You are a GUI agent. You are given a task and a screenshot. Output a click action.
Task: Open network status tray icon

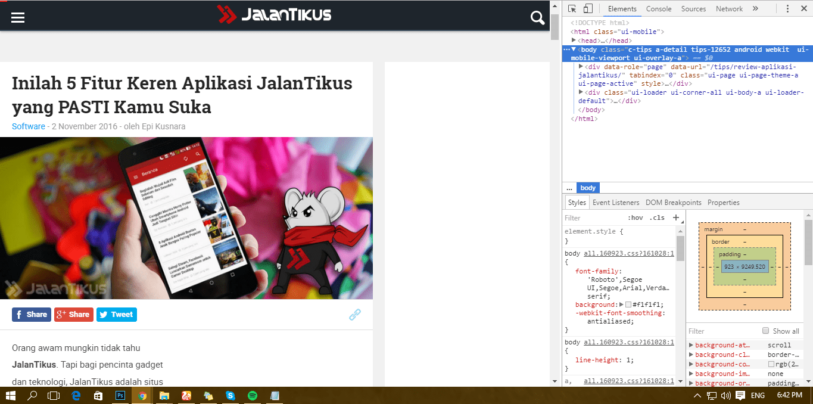(712, 395)
